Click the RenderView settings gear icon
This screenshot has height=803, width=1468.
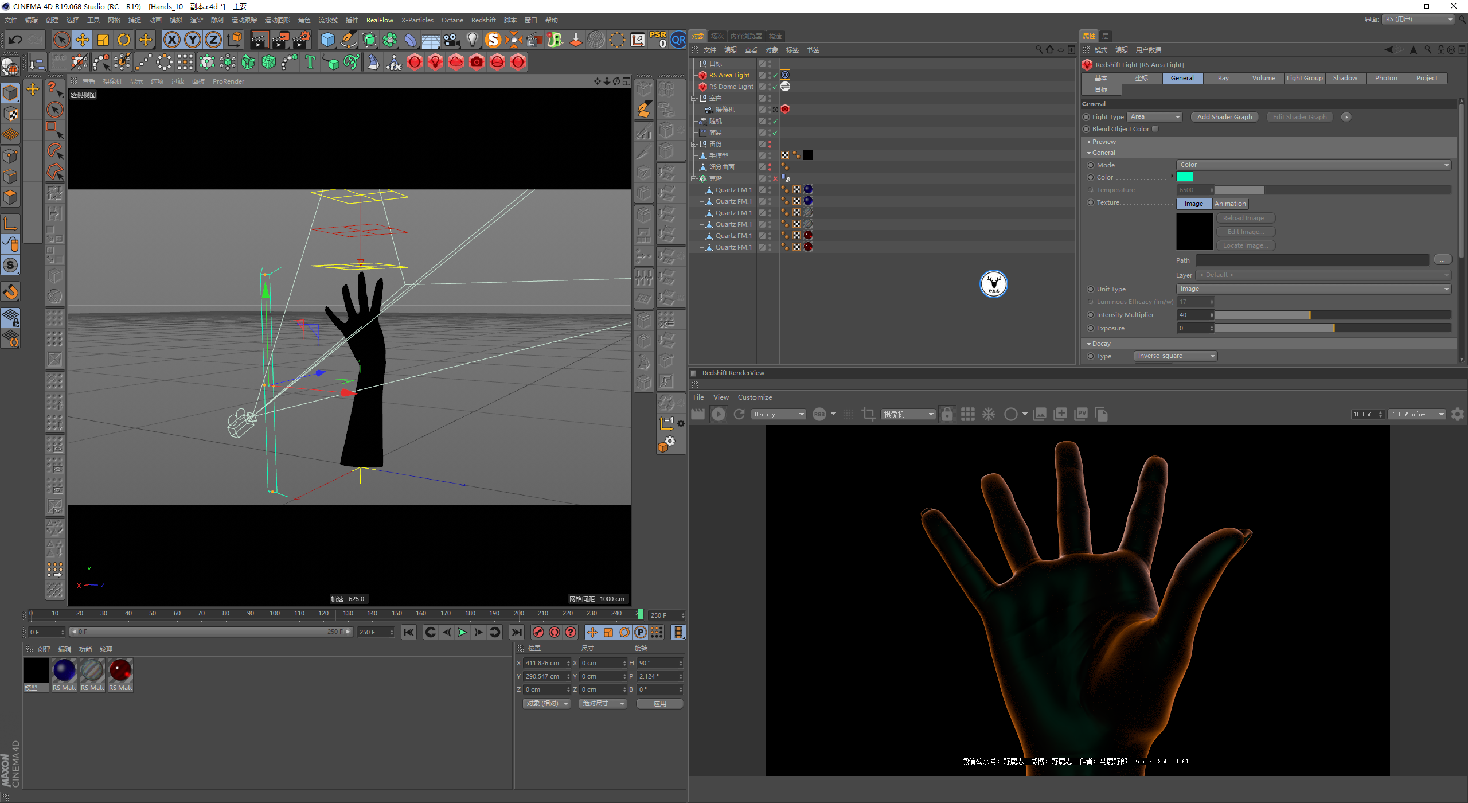[1457, 414]
